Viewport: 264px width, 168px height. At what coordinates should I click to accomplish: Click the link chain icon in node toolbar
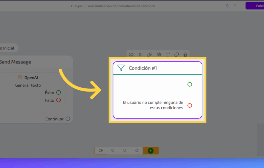[x=150, y=54]
